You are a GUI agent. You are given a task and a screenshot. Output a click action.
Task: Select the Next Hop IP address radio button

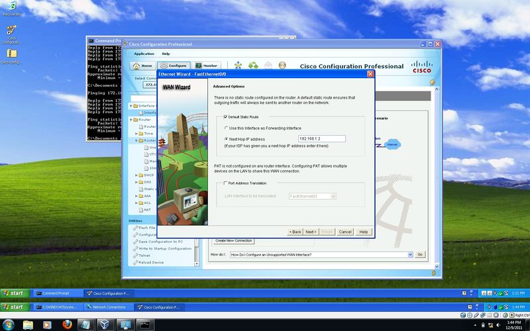tap(226, 139)
